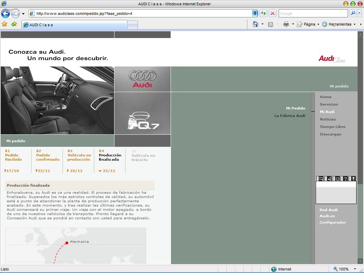The height and width of the screenshot is (273, 364).
Task: Open the Página menu
Action: [308, 24]
